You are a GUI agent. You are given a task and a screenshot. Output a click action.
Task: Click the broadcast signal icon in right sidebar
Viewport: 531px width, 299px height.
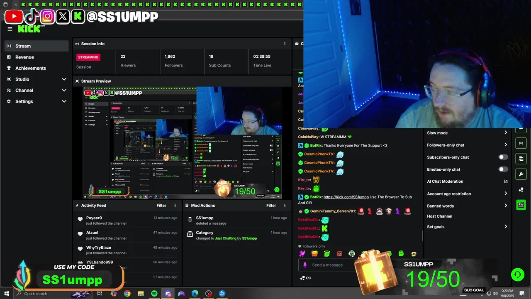click(x=521, y=143)
